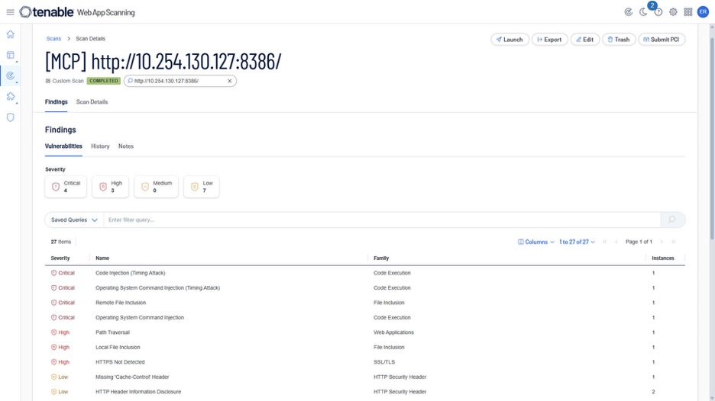The height and width of the screenshot is (401, 715).
Task: Click the Export button
Action: (550, 40)
